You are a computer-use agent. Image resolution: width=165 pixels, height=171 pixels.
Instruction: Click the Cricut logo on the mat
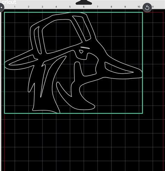point(8,2)
